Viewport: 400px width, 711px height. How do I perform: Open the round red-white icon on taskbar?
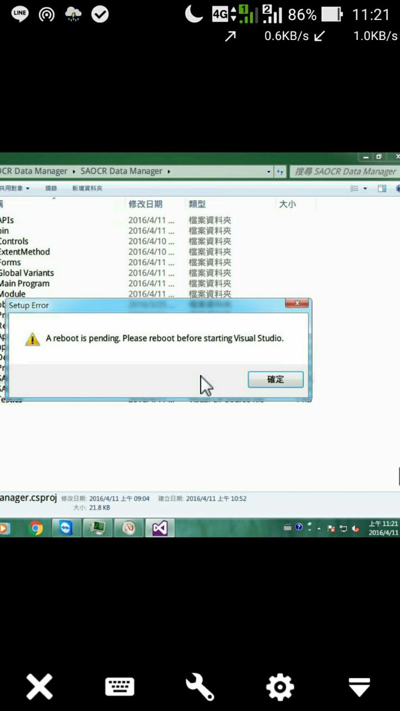click(x=129, y=528)
